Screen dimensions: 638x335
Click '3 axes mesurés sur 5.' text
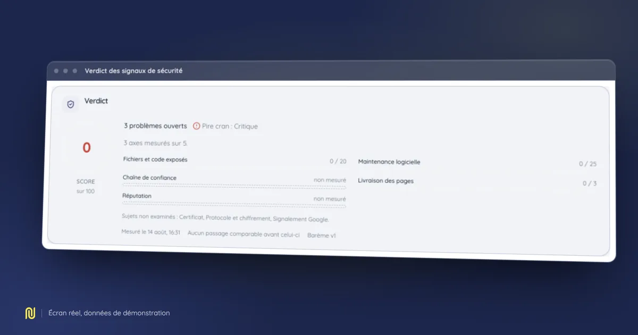click(x=155, y=143)
